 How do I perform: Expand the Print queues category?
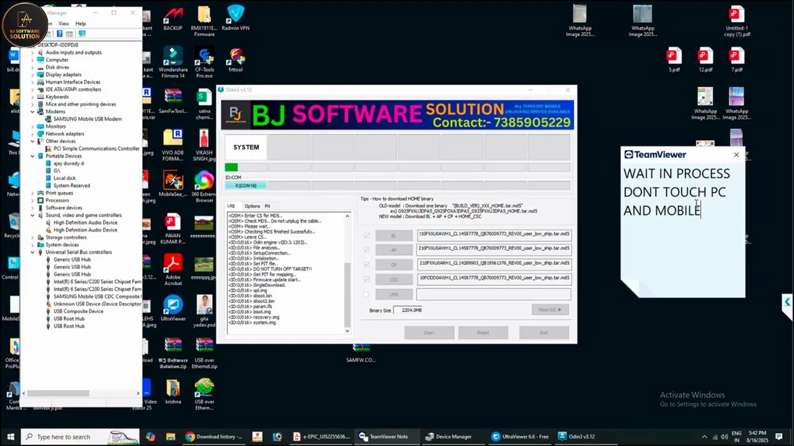click(x=33, y=193)
